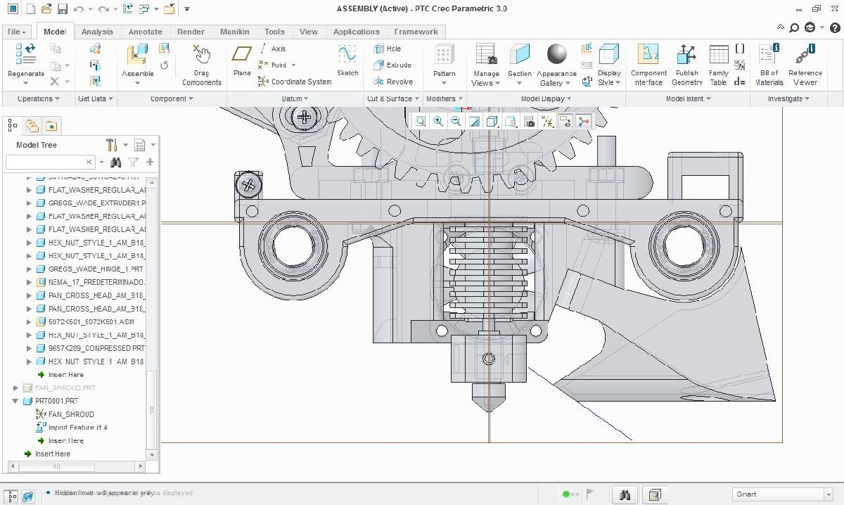844x505 pixels.
Task: Click the Revolve button
Action: click(x=392, y=82)
